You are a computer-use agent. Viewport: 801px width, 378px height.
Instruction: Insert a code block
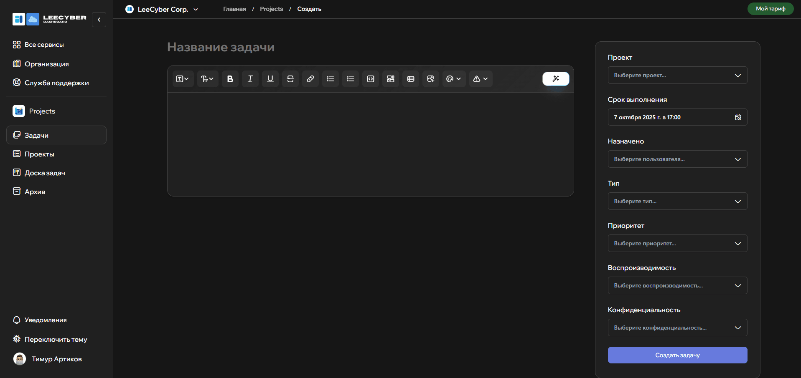[370, 79]
